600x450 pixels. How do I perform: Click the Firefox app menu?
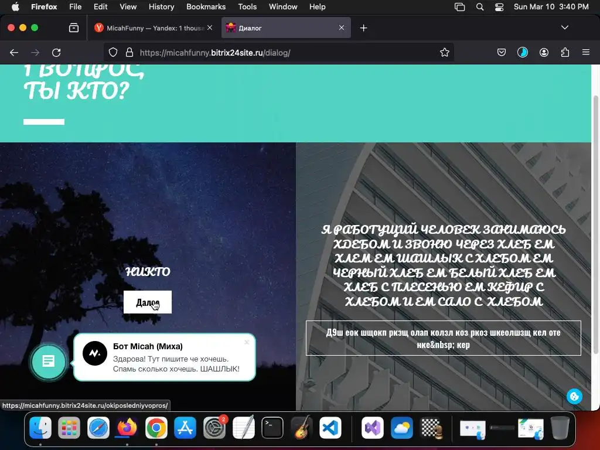[44, 6]
